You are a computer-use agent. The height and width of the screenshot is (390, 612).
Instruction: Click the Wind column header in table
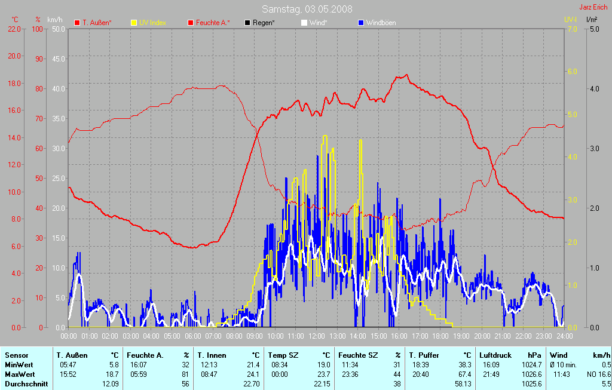(x=559, y=355)
